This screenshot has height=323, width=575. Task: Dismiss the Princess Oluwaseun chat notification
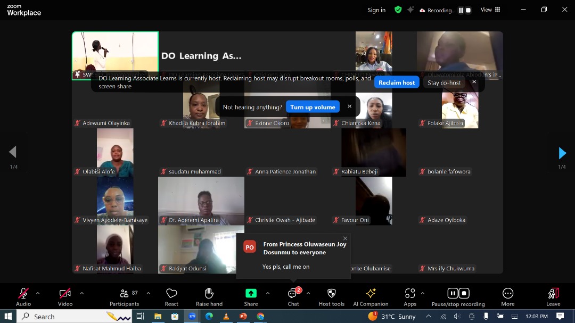345,238
